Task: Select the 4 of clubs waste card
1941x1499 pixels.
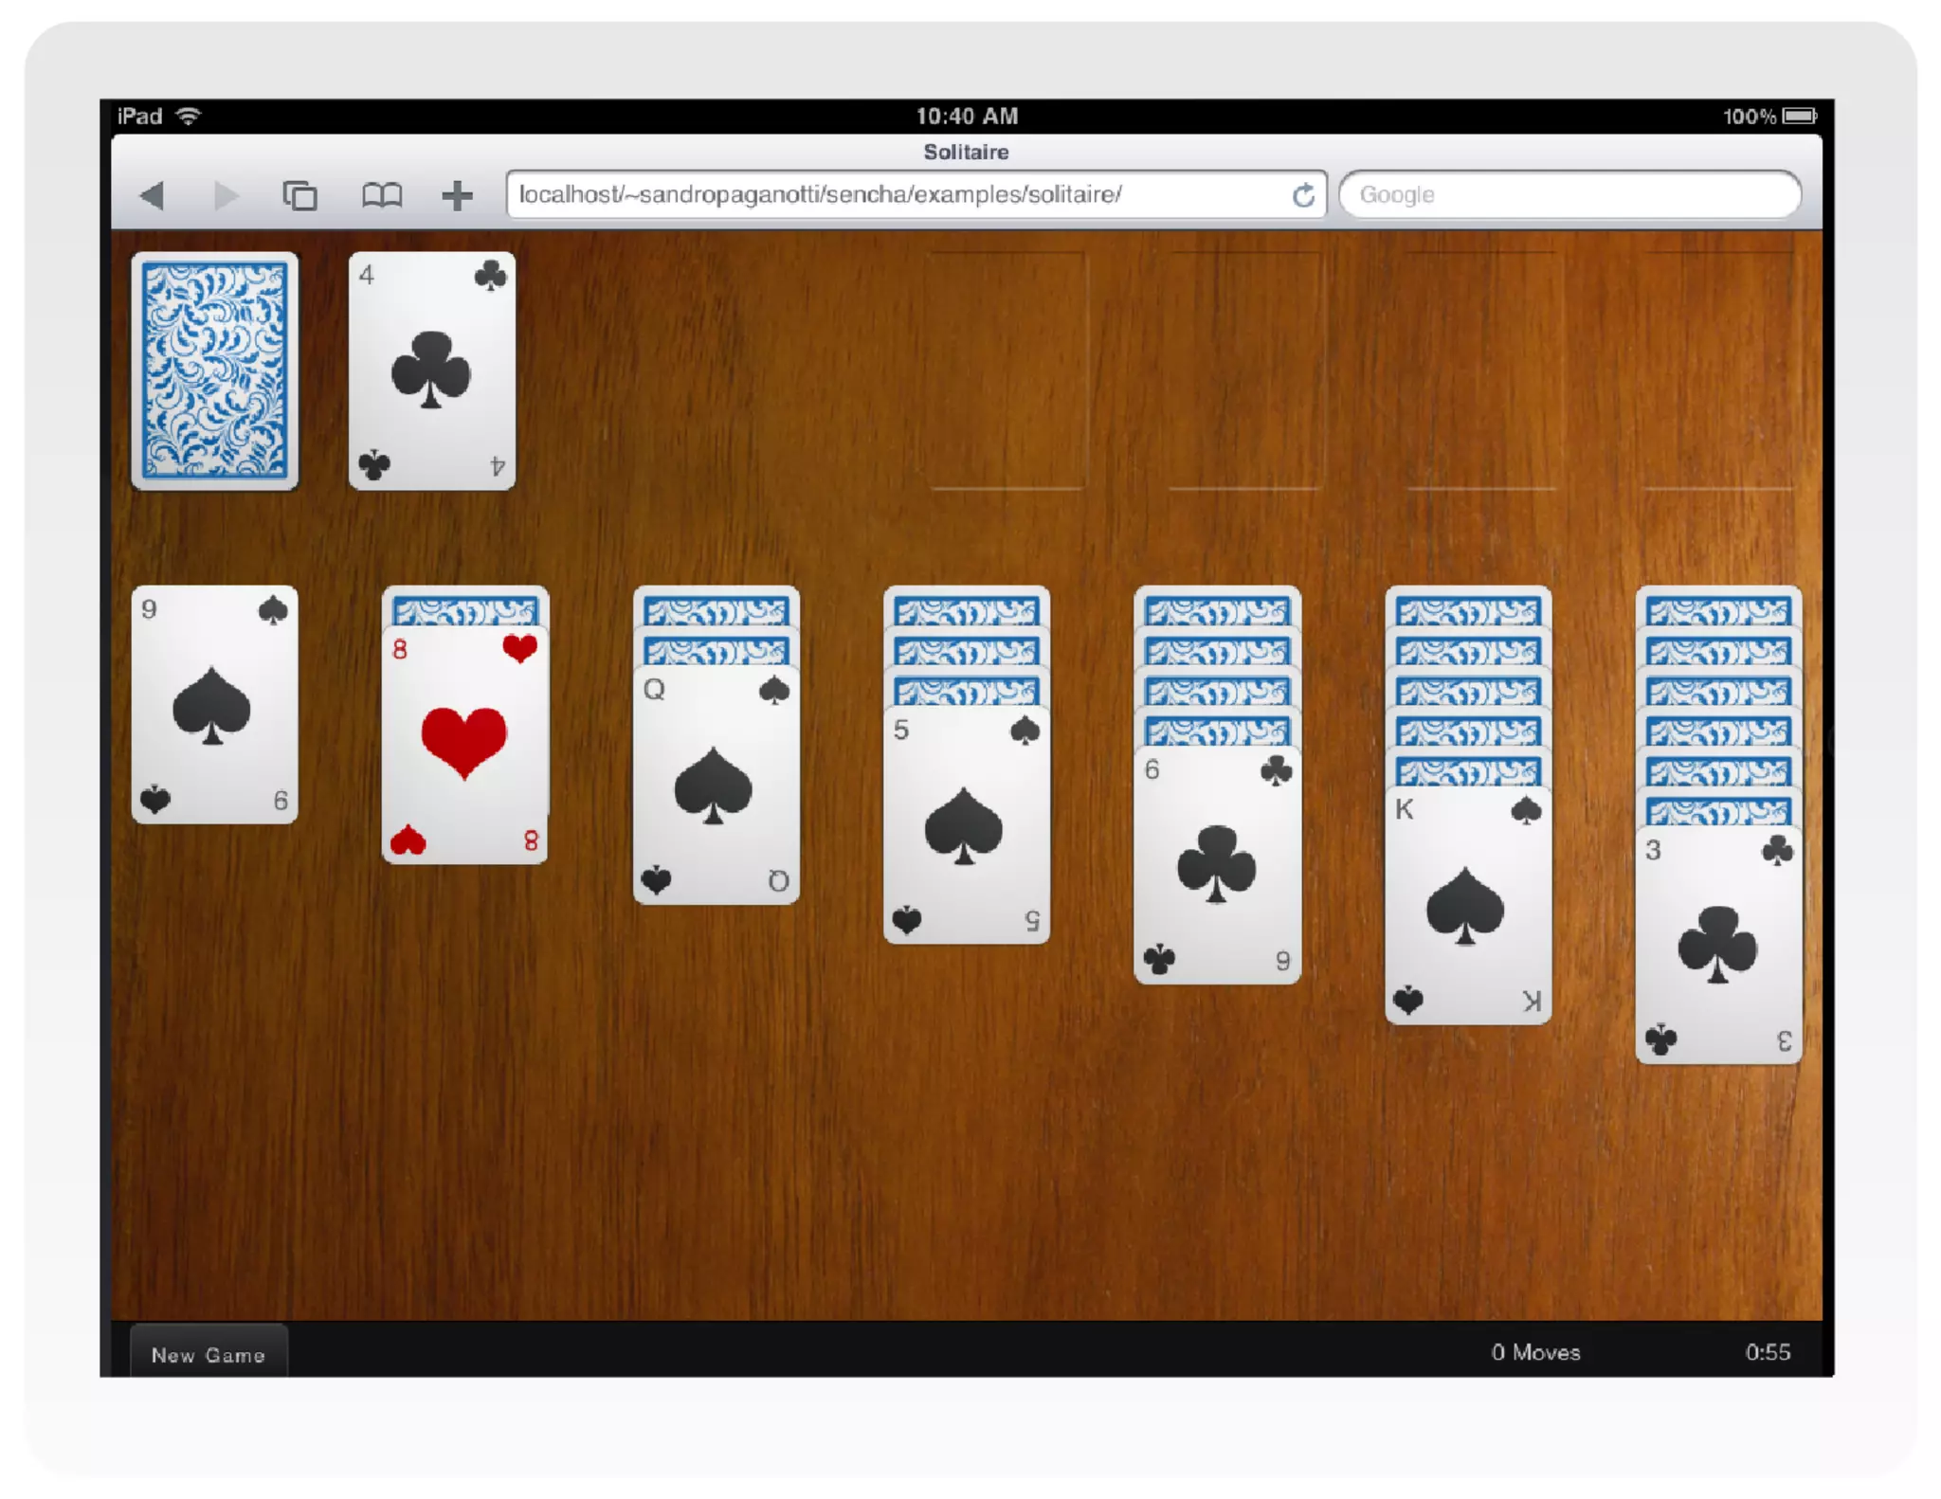Action: tap(432, 370)
